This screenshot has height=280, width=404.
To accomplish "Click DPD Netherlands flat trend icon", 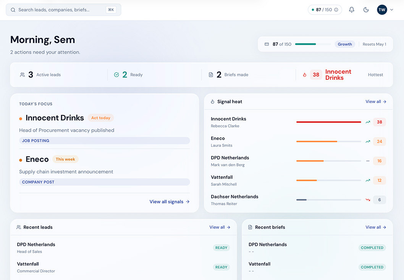I will (368, 161).
